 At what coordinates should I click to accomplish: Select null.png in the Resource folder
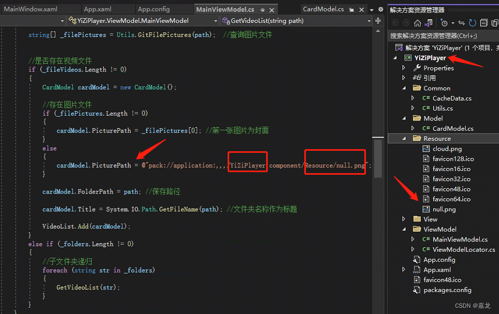pyautogui.click(x=444, y=209)
